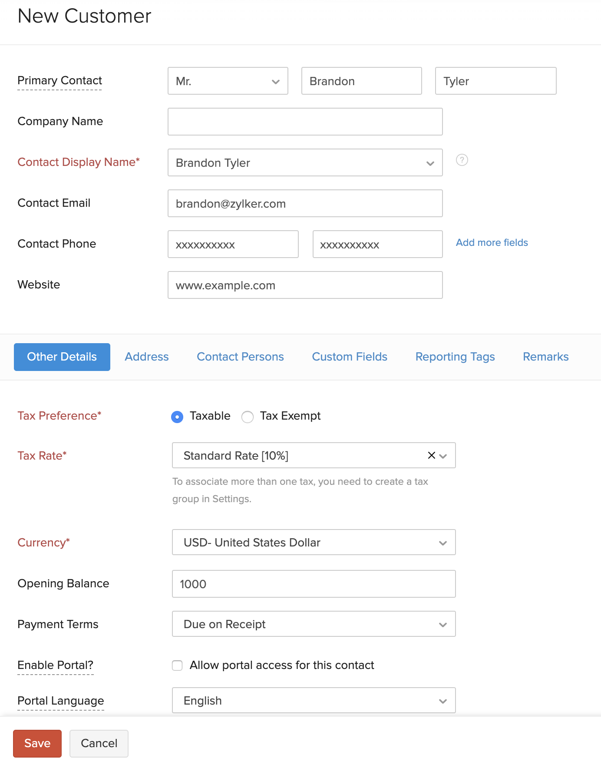Image resolution: width=601 pixels, height=768 pixels.
Task: Click the Add more fields link
Action: pos(492,243)
